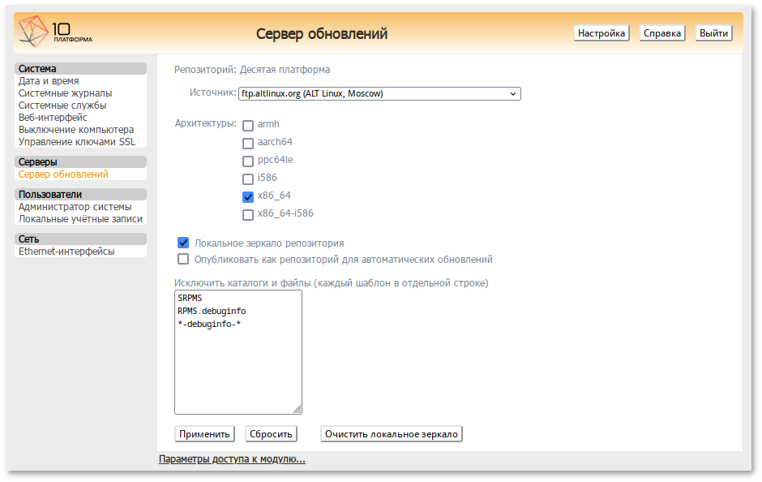
Task: Apply changes with Применить button
Action: click(x=204, y=434)
